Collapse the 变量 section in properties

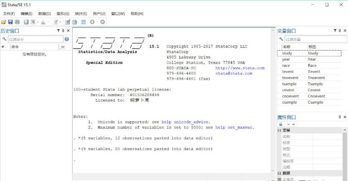280,130
